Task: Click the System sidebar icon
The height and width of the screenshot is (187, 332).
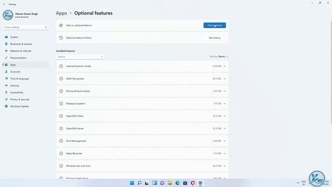Action: [x=6, y=37]
